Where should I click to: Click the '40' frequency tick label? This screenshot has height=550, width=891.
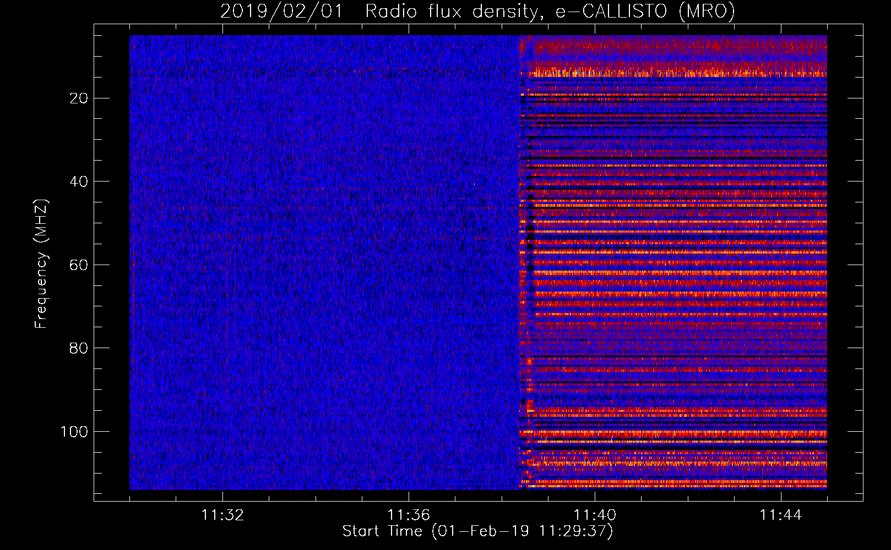coord(79,182)
